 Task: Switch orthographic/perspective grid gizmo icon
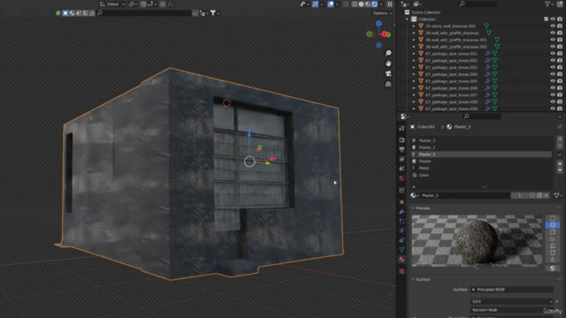pyautogui.click(x=388, y=84)
